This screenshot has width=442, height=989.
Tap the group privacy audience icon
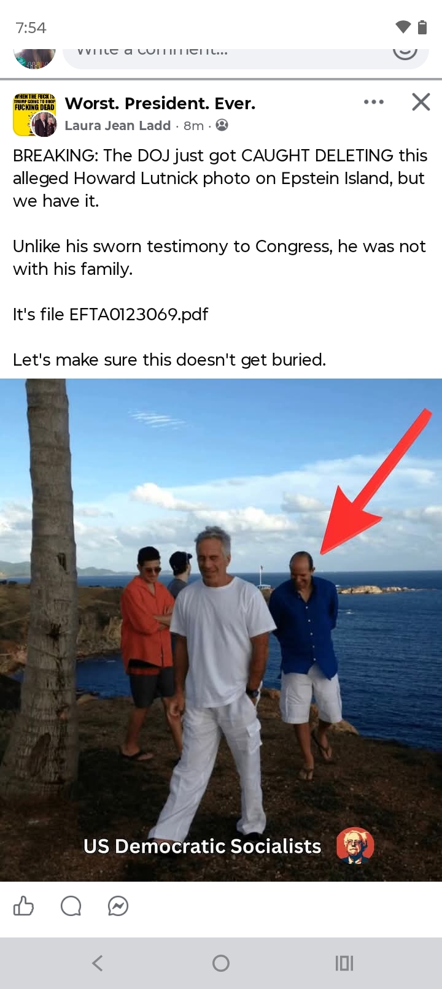(222, 125)
